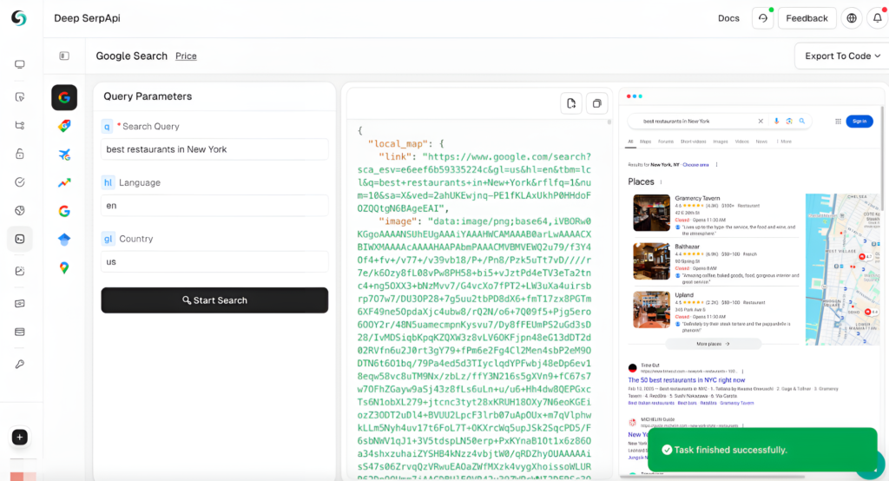This screenshot has width=889, height=481.
Task: Click the Language input field with en
Action: coord(214,205)
